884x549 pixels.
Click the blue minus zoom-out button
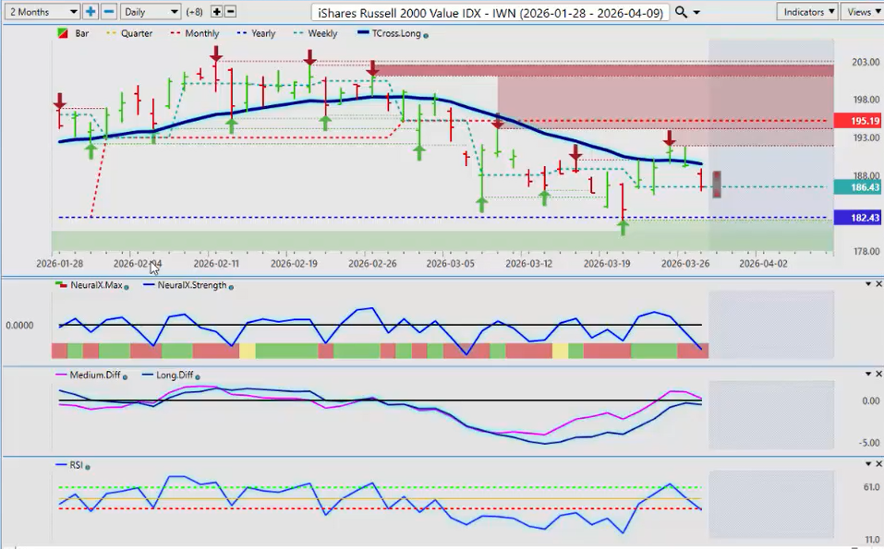[x=108, y=12]
